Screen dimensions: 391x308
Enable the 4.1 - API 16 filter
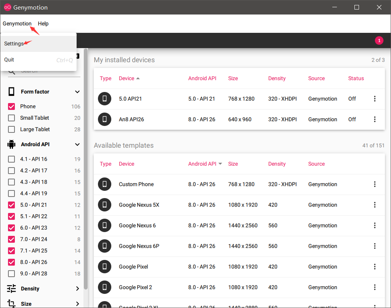point(11,159)
